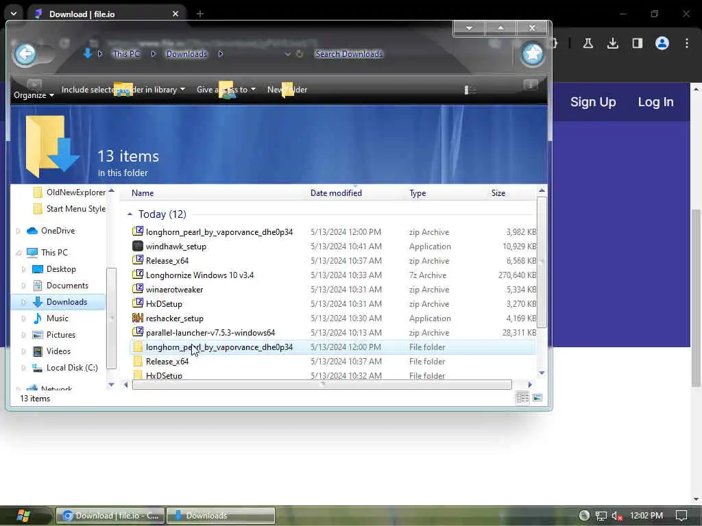Collapse the Today (12) group
The image size is (702, 526).
(130, 214)
